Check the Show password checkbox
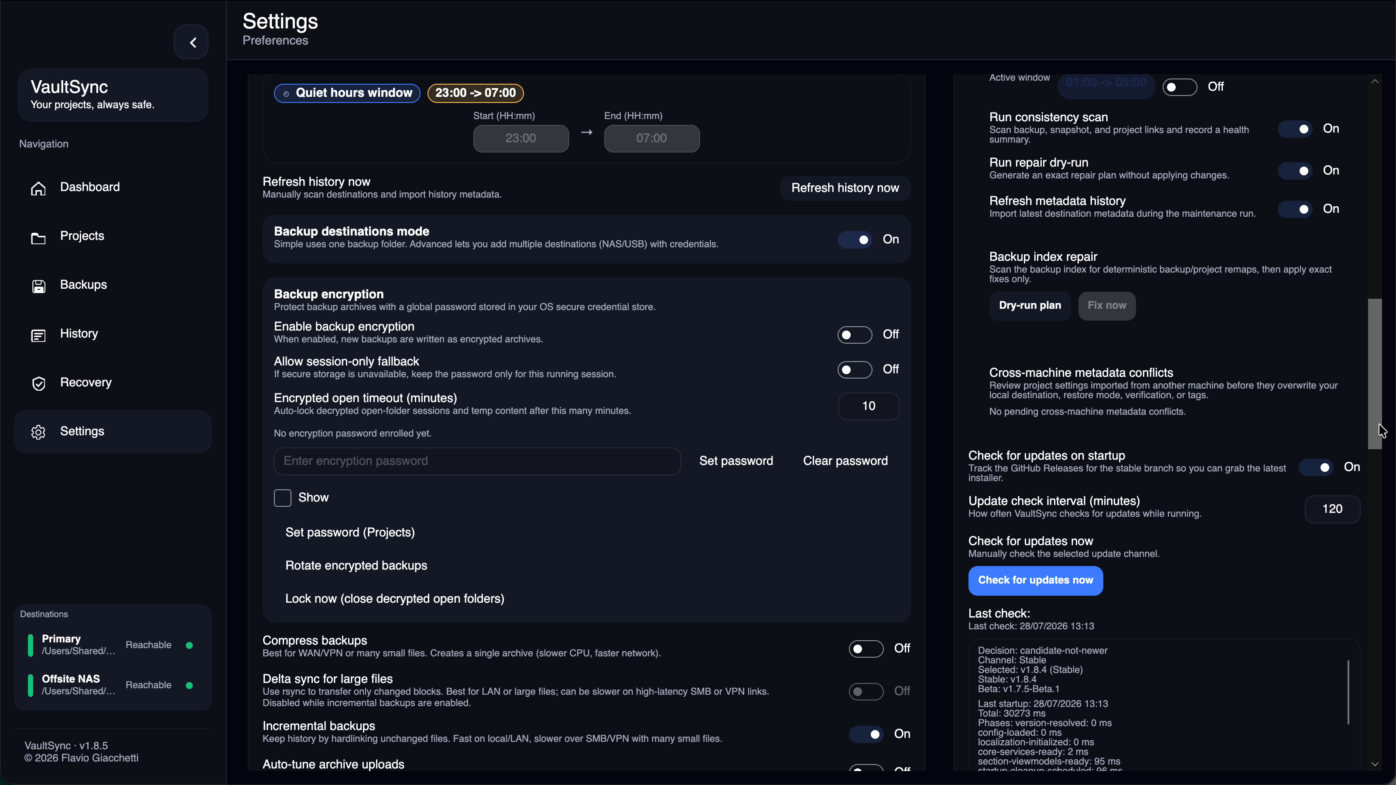This screenshot has width=1396, height=785. point(282,498)
